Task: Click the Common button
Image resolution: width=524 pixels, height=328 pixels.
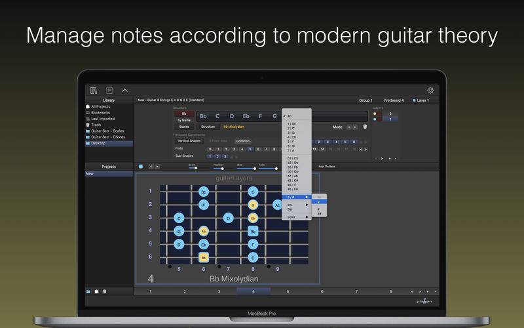Action: pyautogui.click(x=243, y=141)
